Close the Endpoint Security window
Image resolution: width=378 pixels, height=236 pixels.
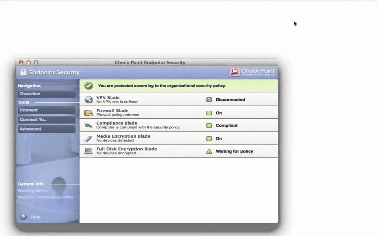coord(21,63)
